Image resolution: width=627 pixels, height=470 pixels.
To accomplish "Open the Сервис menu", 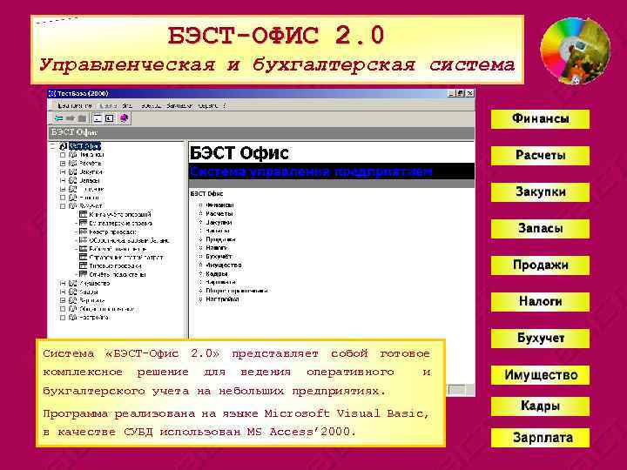I will coord(208,106).
